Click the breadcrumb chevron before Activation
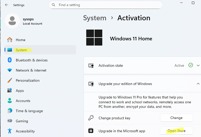This screenshot has height=137, width=201. 112,18
